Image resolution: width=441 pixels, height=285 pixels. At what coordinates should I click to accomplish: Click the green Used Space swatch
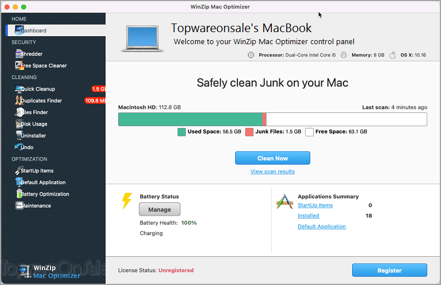coord(181,132)
